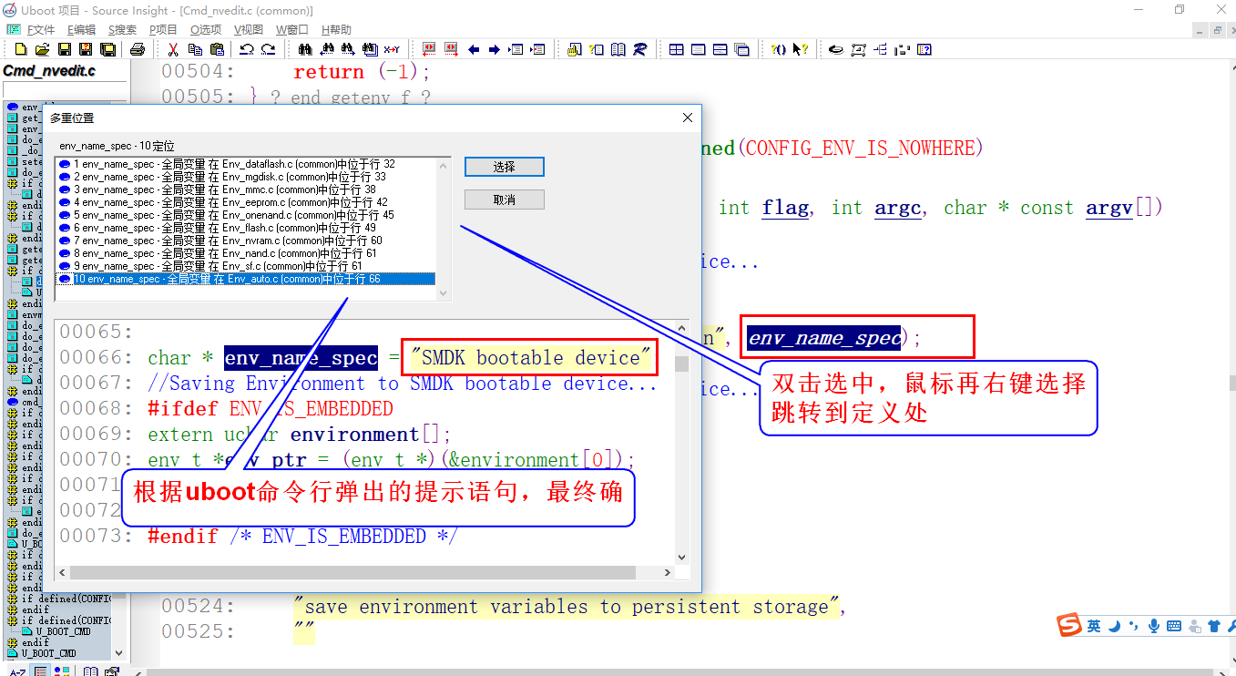Click the Go Back blue arrow
Viewport: 1236px width, 676px height.
point(474,49)
